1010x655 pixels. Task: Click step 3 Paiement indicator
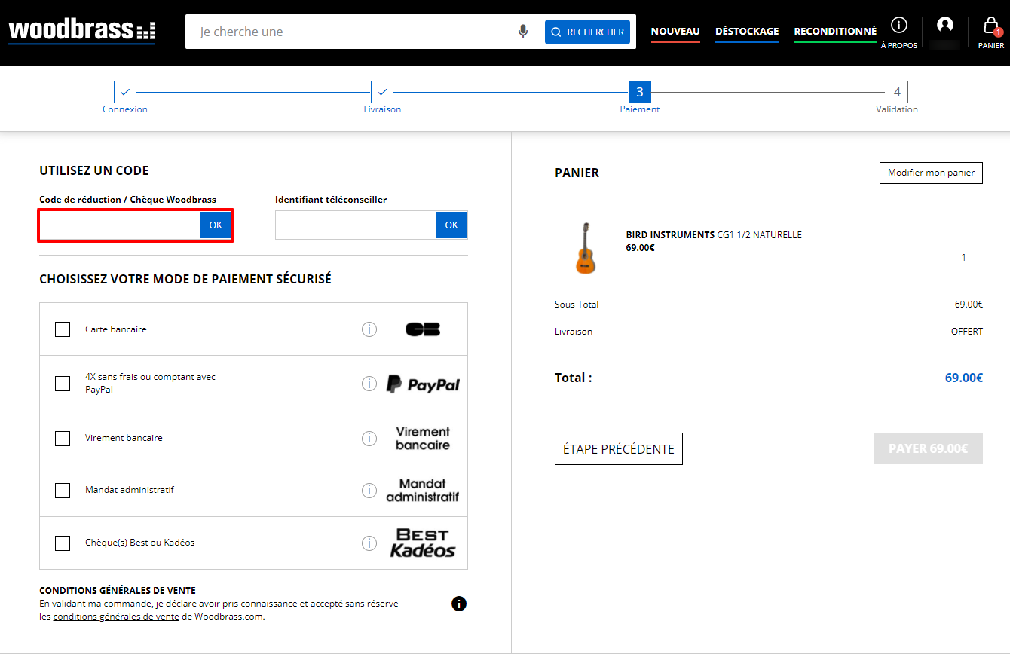640,92
